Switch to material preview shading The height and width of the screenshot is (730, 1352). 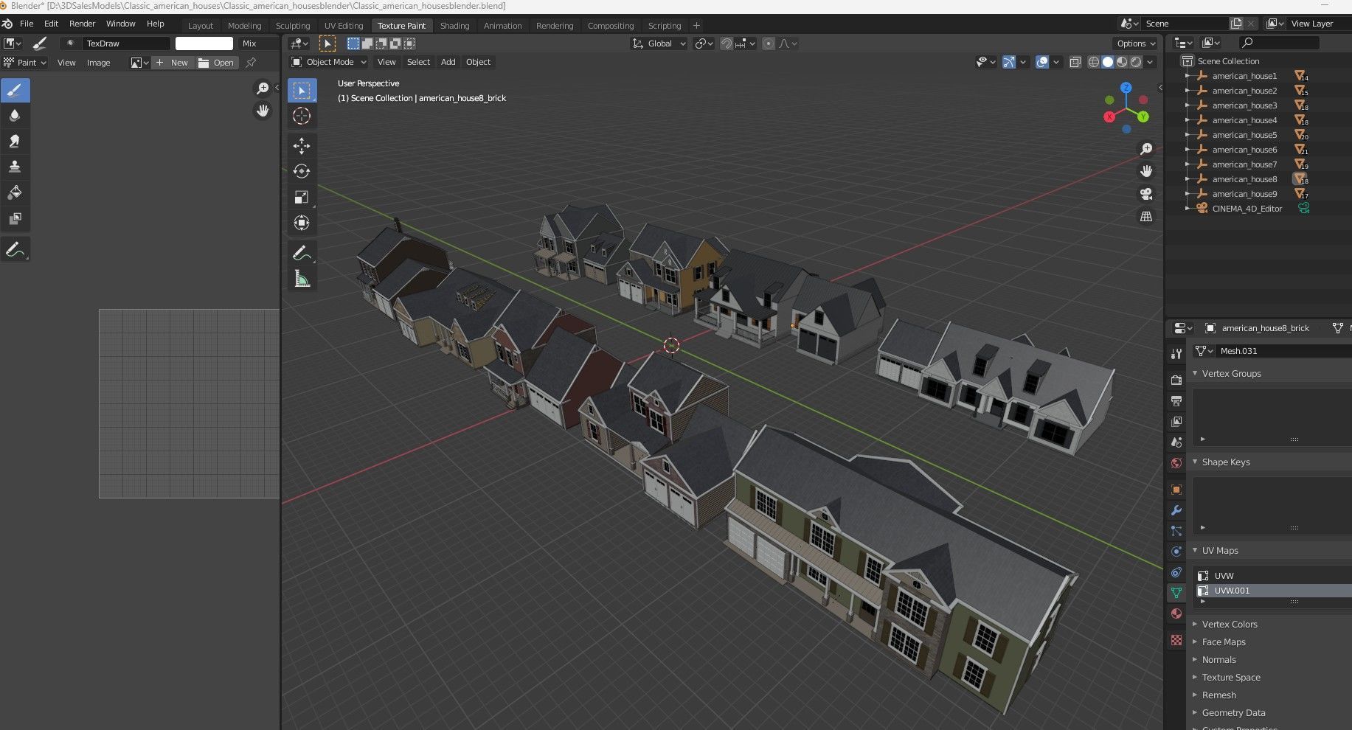click(1122, 62)
